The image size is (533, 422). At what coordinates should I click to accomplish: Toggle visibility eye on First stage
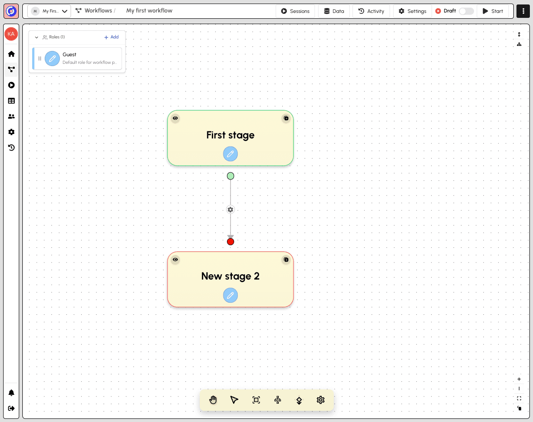[x=175, y=118]
